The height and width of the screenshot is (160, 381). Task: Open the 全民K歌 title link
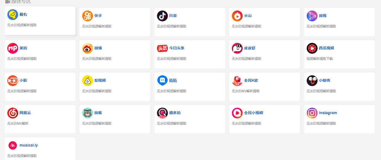coord(251,80)
